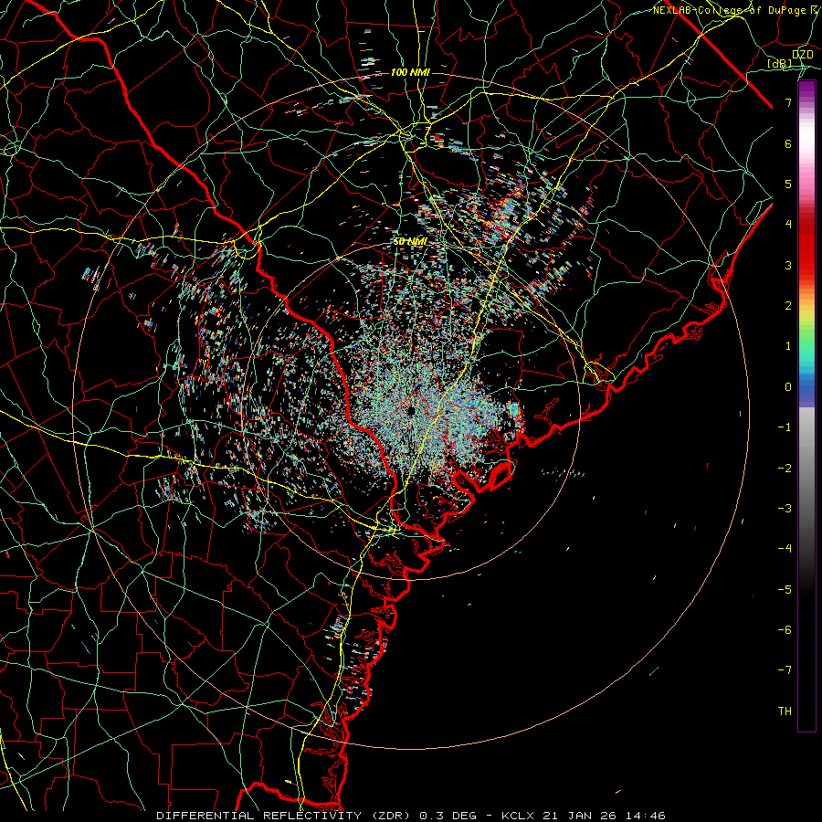The height and width of the screenshot is (822, 822).
Task: Click the DZD product label above the color bar
Action: pos(803,55)
